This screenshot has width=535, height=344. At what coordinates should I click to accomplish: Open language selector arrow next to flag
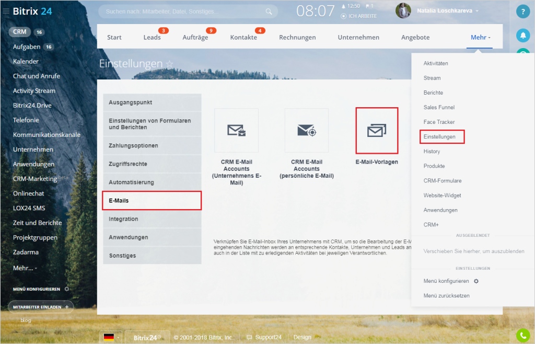tap(118, 338)
